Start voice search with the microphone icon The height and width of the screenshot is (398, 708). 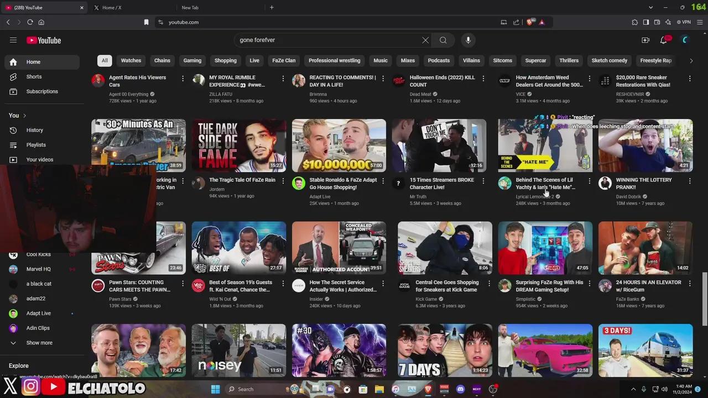468,40
